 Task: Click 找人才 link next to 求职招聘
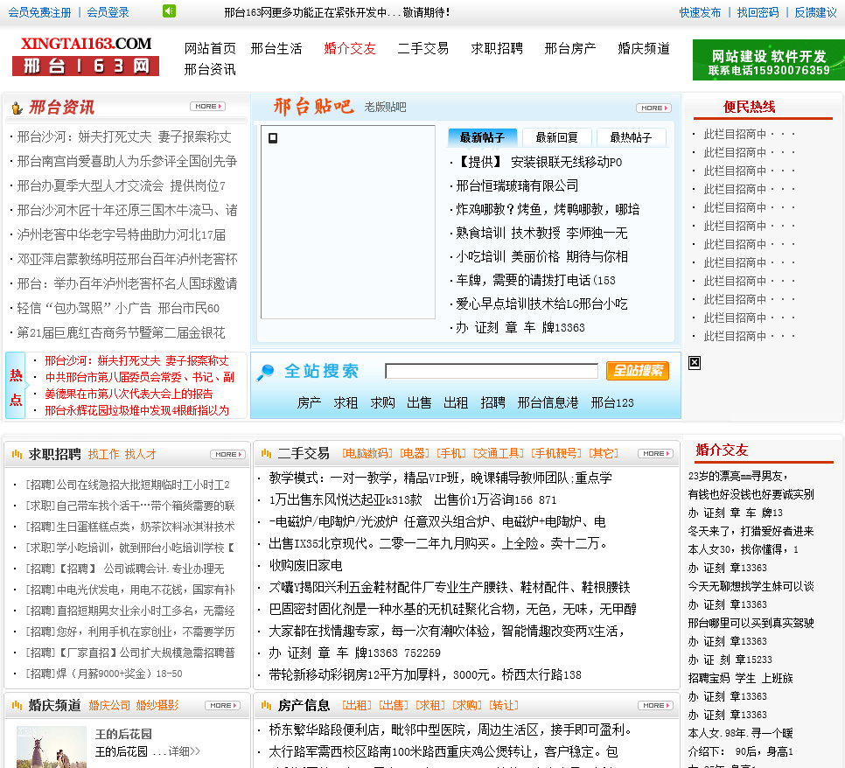(141, 454)
